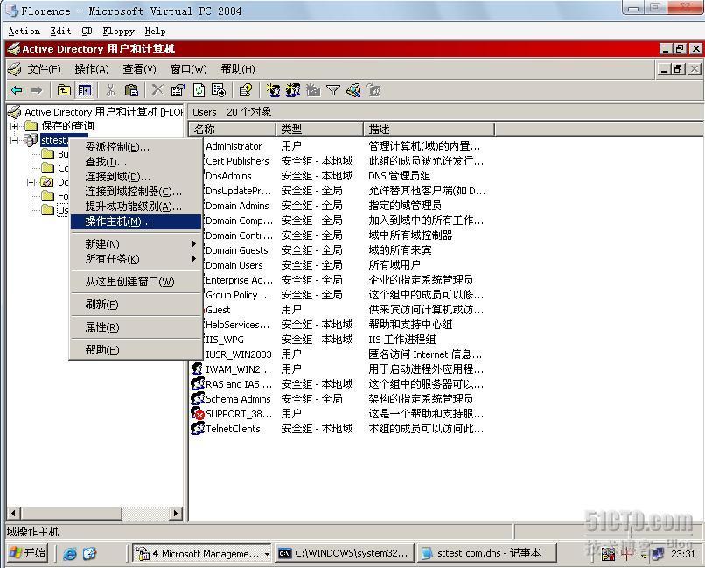The height and width of the screenshot is (568, 705).
Task: Click the Delete X toolbar icon
Action: pos(157,90)
